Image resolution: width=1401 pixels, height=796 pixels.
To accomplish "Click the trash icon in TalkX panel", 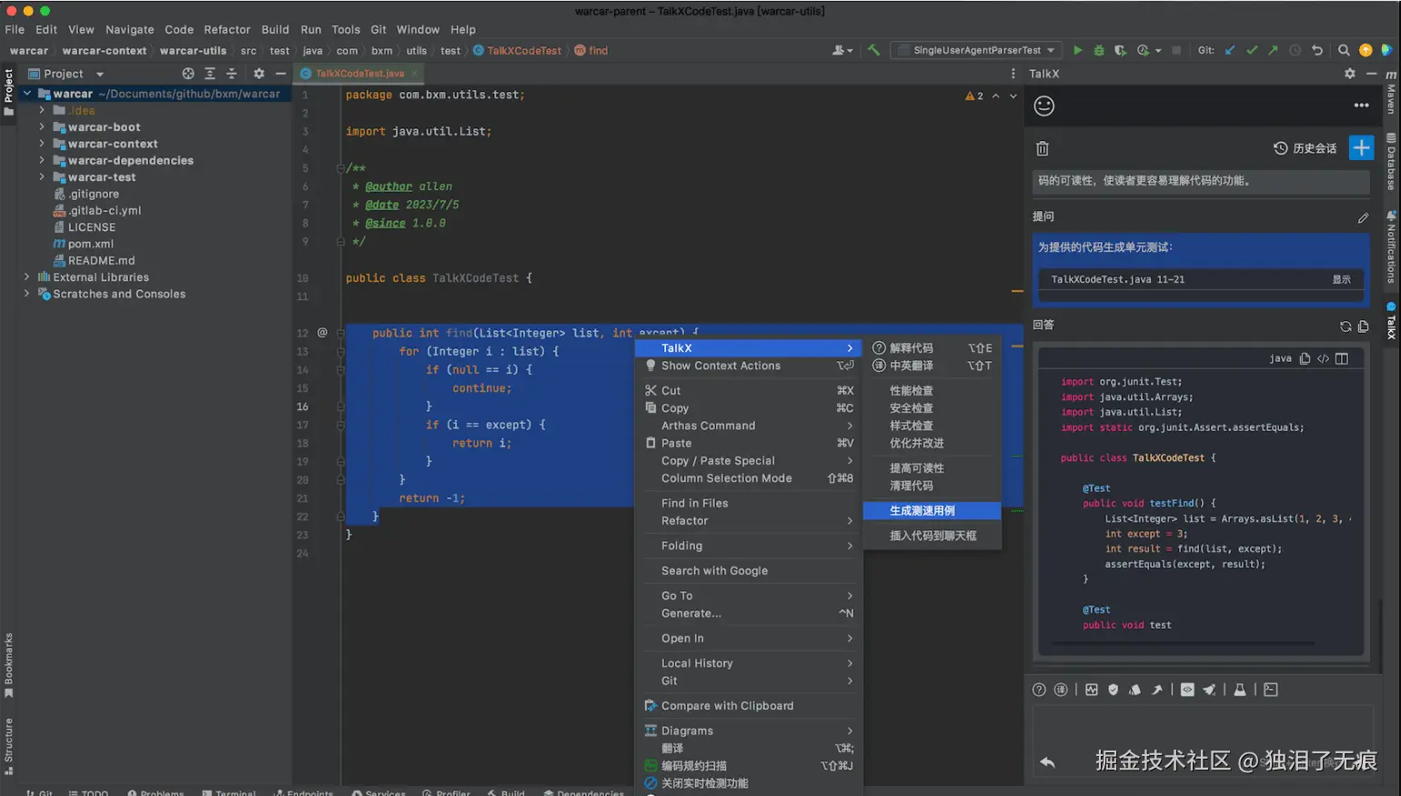I will [x=1043, y=148].
